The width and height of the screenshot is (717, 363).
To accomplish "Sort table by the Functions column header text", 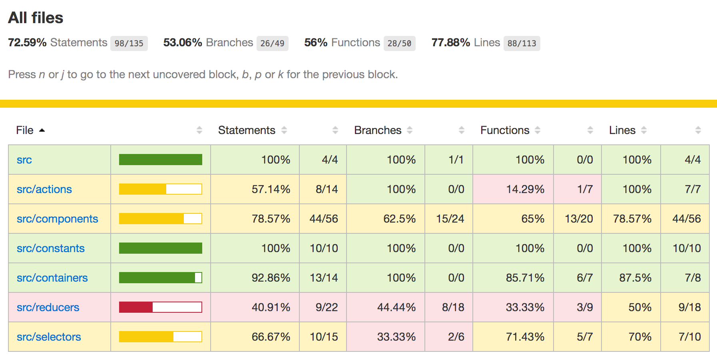I will point(504,130).
